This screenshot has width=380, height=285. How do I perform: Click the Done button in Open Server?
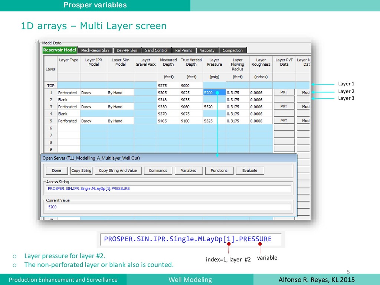coord(57,171)
